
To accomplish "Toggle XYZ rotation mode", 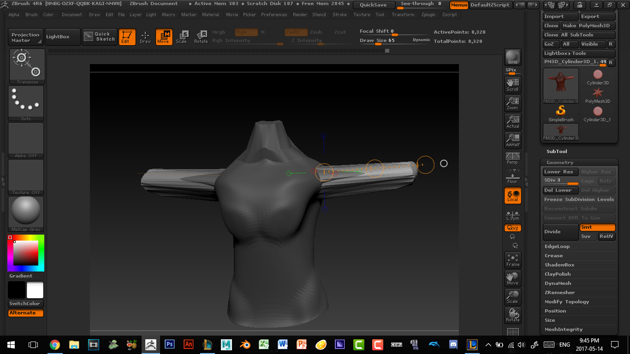I will tap(512, 228).
